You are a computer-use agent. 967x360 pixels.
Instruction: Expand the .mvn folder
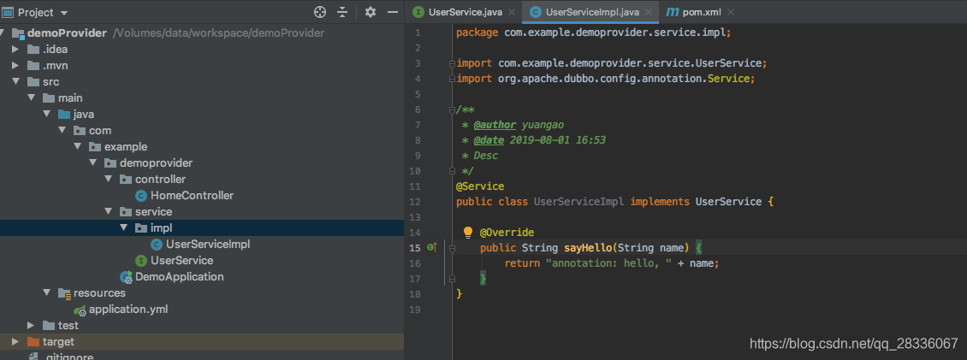tap(15, 65)
